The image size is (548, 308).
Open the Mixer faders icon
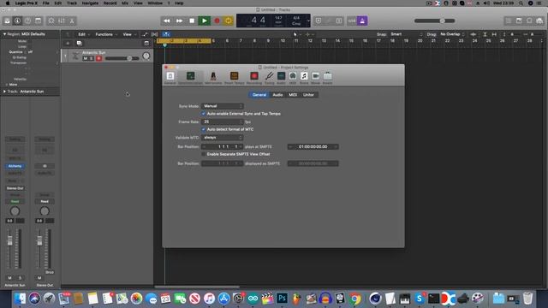(62, 21)
